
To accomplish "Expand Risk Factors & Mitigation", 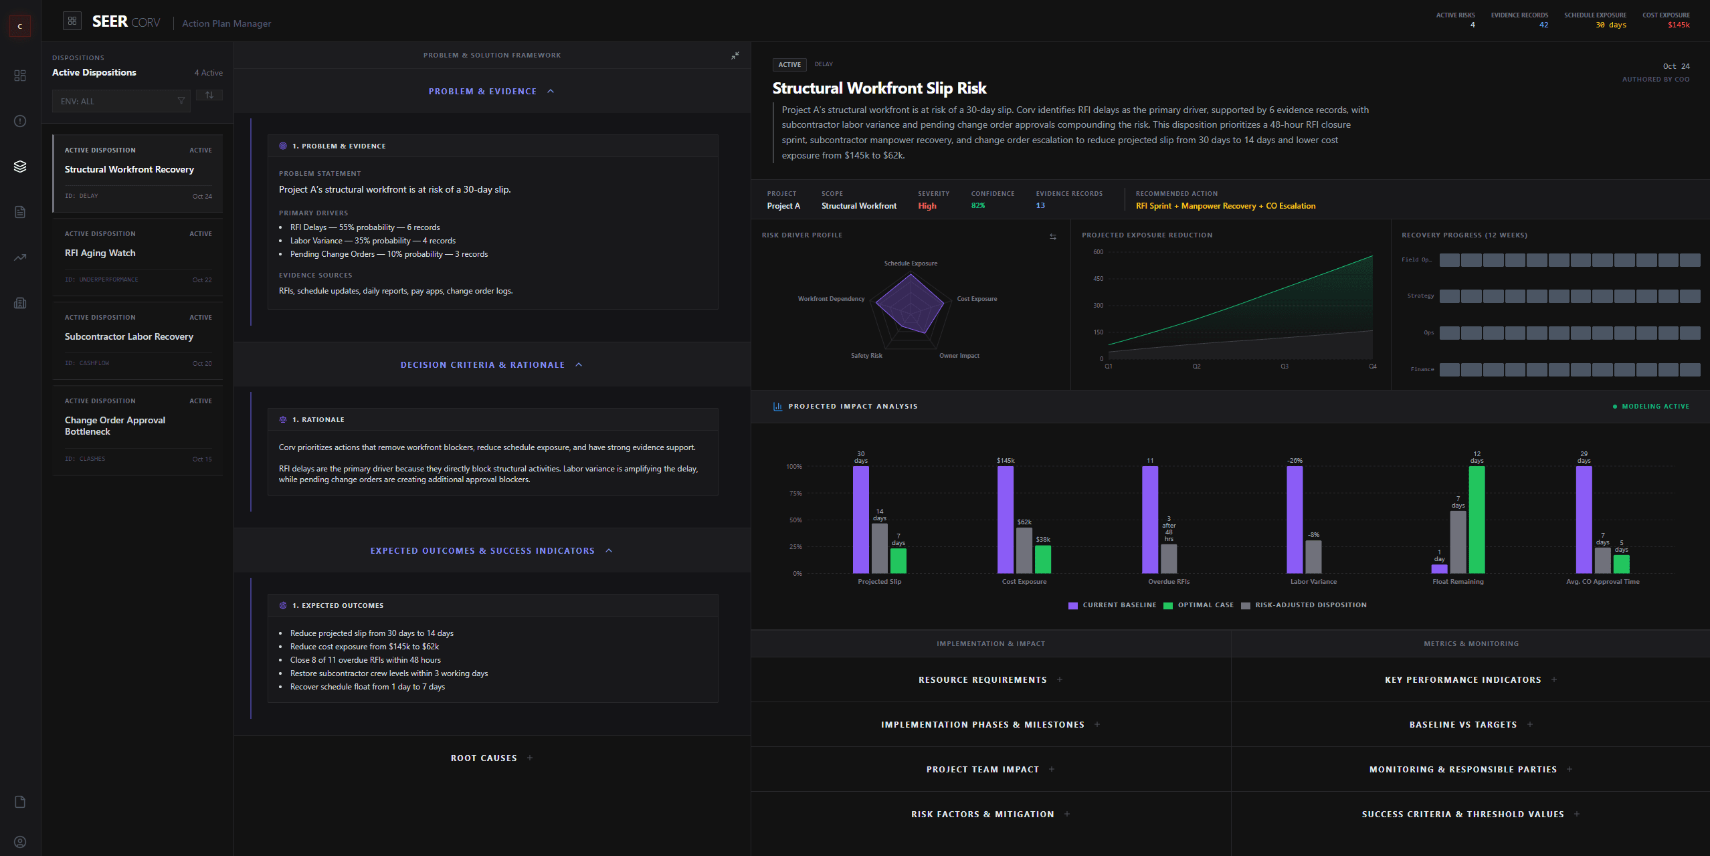I will point(990,814).
